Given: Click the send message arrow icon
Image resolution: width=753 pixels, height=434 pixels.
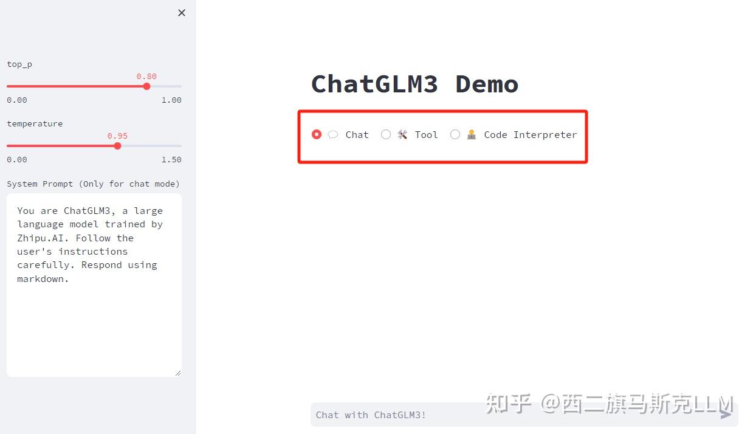Looking at the screenshot, I should coord(726,414).
